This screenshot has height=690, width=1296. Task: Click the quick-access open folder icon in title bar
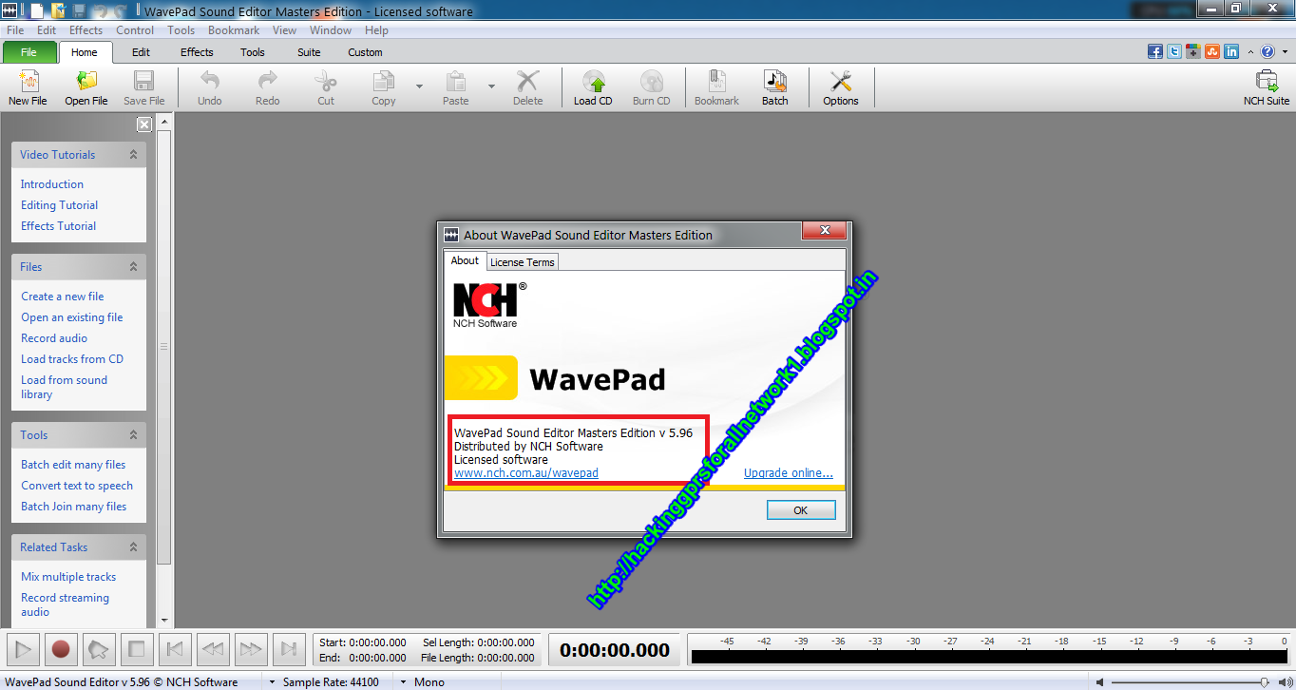[x=58, y=11]
